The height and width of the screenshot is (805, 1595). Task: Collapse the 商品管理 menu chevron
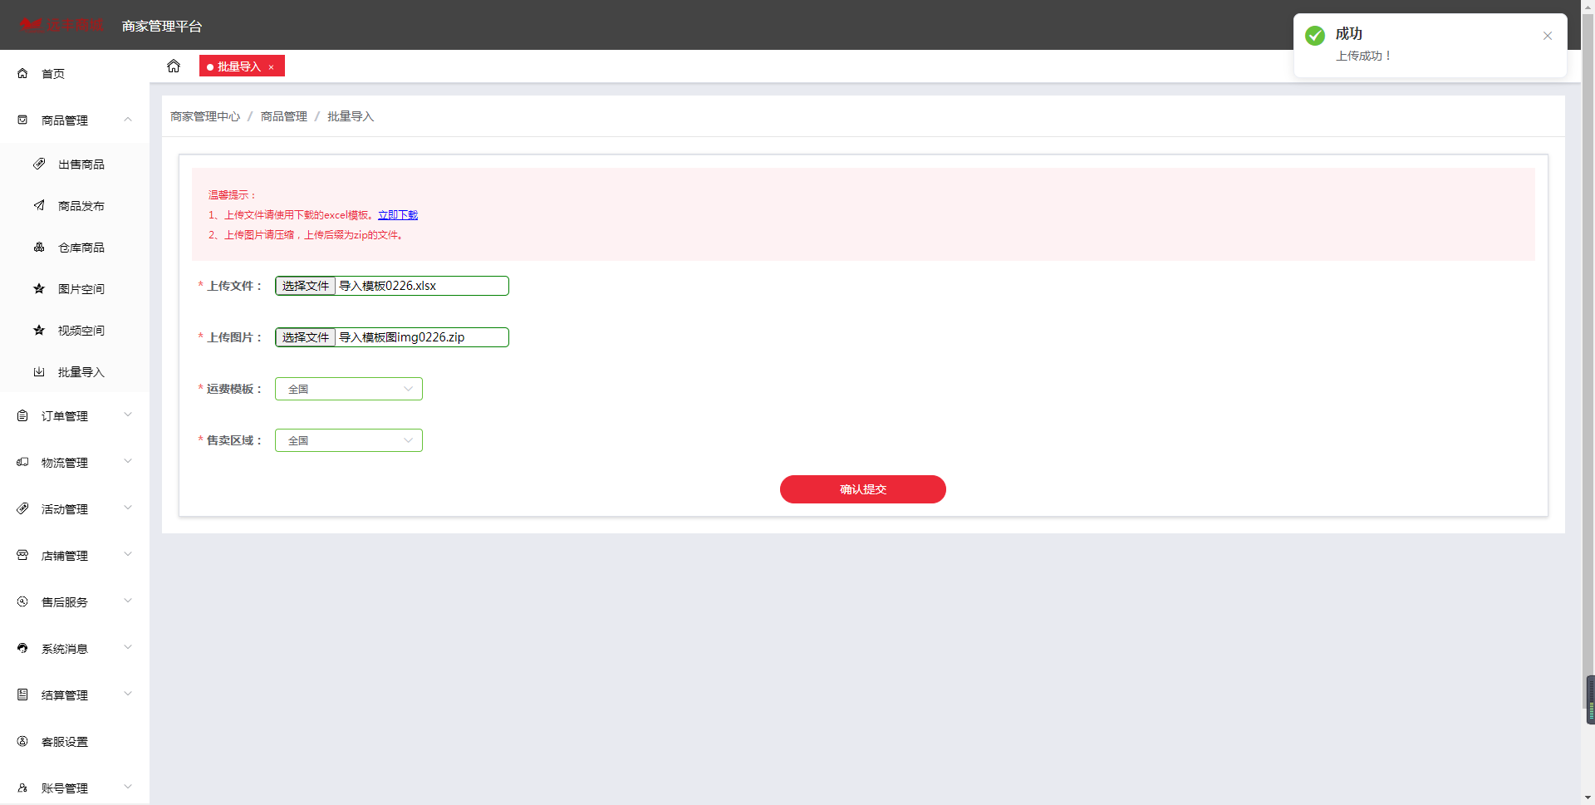coord(128,120)
